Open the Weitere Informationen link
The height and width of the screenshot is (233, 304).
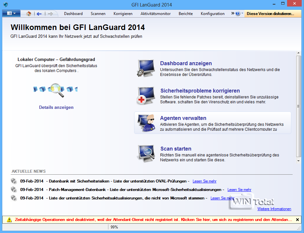[274, 209]
